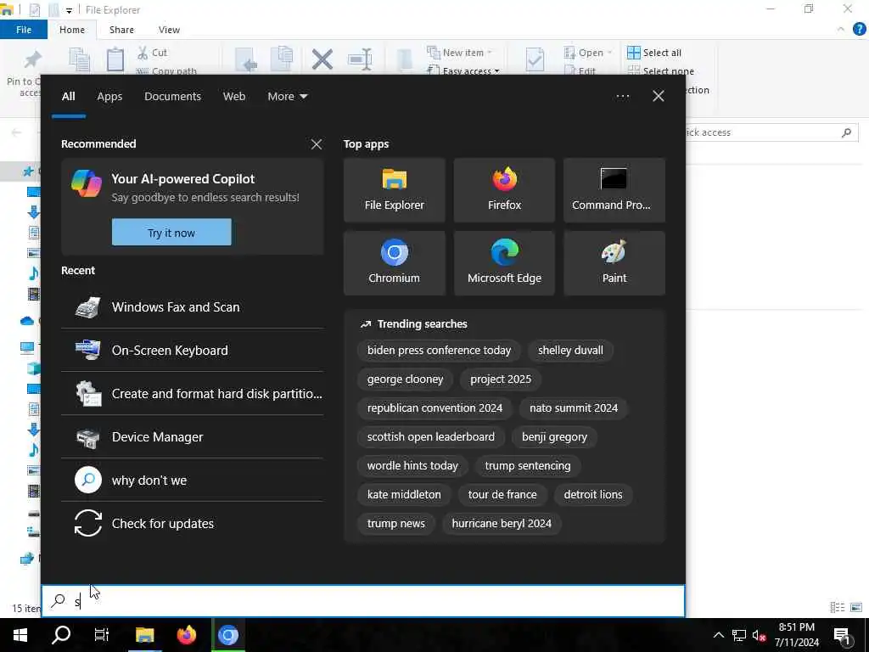Open Microsoft Edge tile
869x652 pixels.
pyautogui.click(x=504, y=263)
